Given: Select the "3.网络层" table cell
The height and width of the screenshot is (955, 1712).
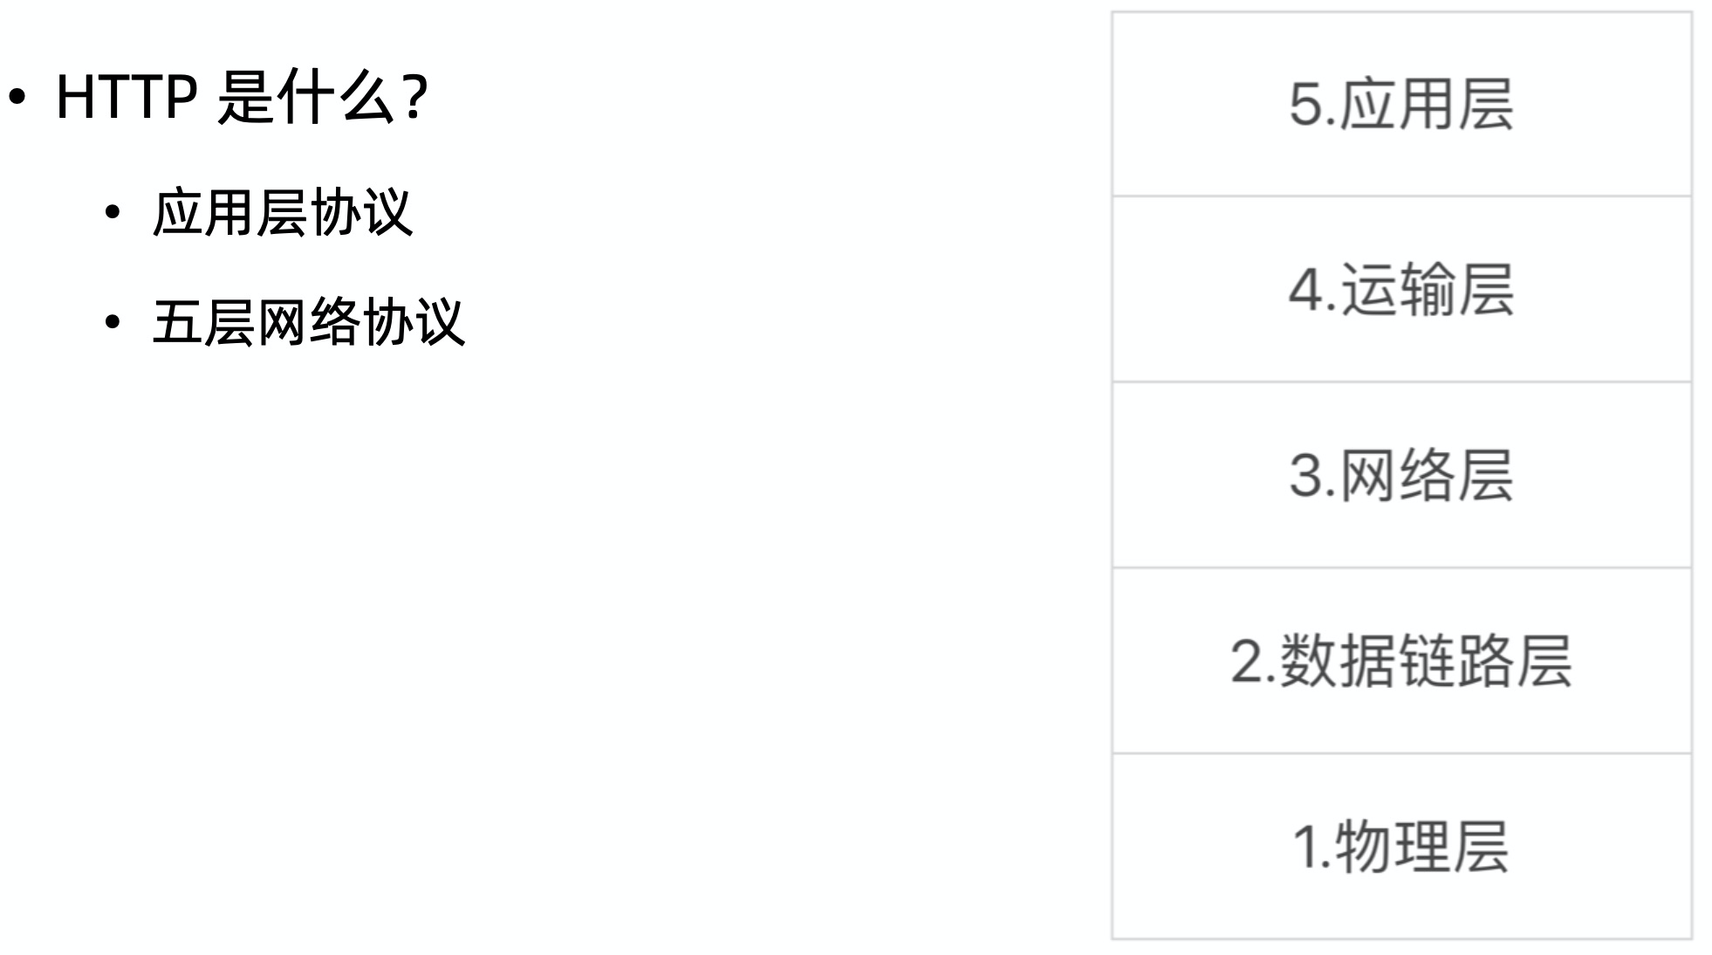Looking at the screenshot, I should (x=1401, y=475).
